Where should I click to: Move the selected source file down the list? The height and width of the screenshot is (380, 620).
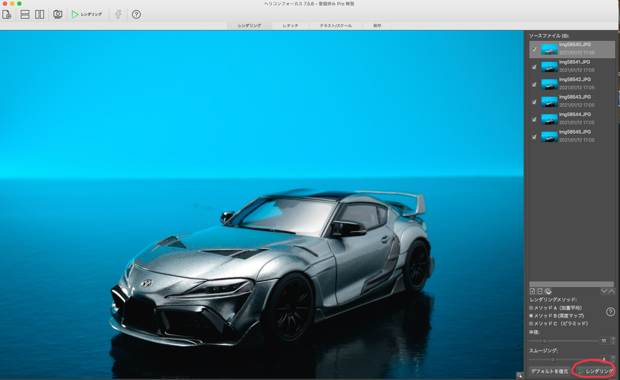(x=604, y=291)
